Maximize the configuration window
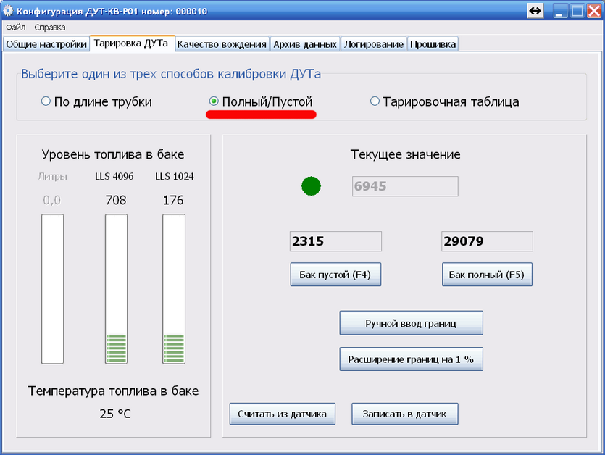The image size is (605, 455). [577, 11]
